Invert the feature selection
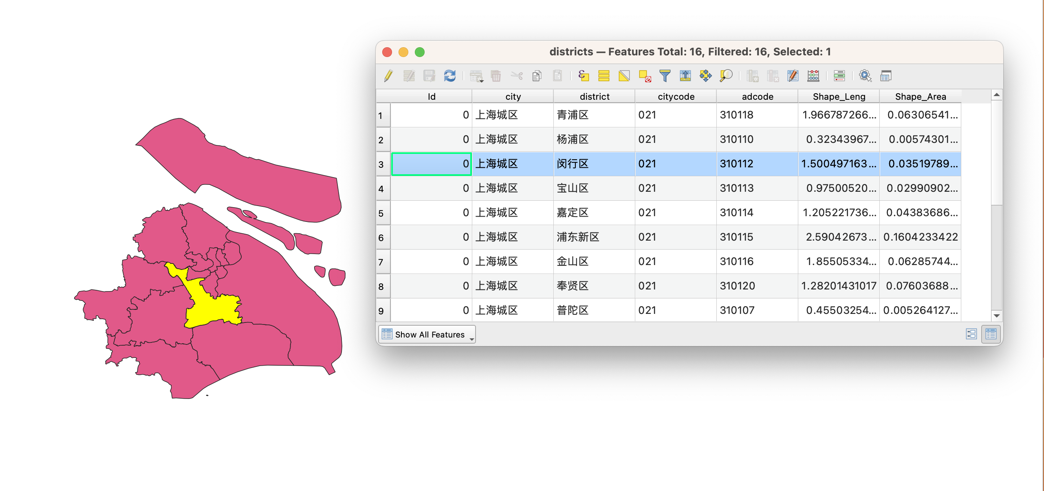Image resolution: width=1044 pixels, height=491 pixels. click(624, 76)
